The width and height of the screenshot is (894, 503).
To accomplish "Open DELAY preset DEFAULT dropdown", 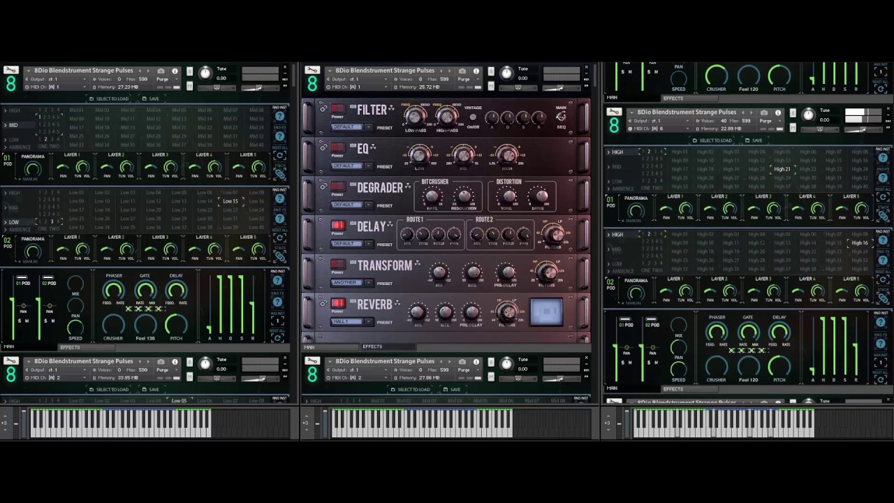I will pos(352,244).
